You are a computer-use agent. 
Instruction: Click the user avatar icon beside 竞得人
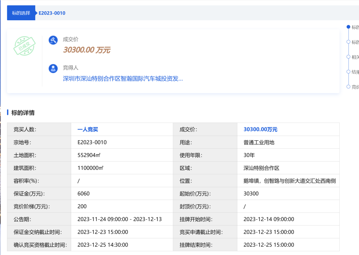(x=53, y=68)
